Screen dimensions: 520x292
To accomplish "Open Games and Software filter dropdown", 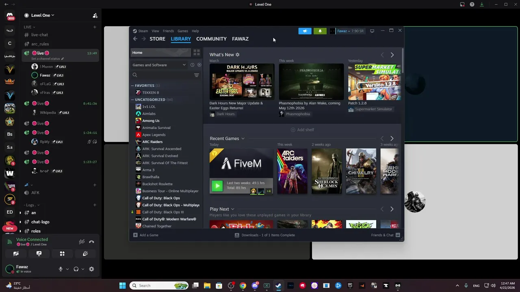I will point(159,65).
